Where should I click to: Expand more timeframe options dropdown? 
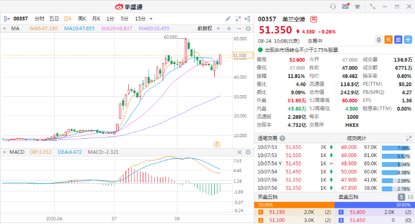(x=151, y=18)
